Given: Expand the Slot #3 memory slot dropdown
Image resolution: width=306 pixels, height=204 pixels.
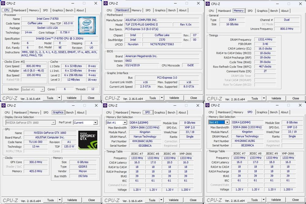Looking at the screenshot, I should pyautogui.click(x=227, y=122).
